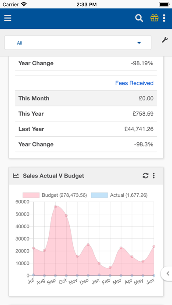This screenshot has height=305, width=172.
Task: Open the header three-dot overflow menu
Action: tap(164, 18)
